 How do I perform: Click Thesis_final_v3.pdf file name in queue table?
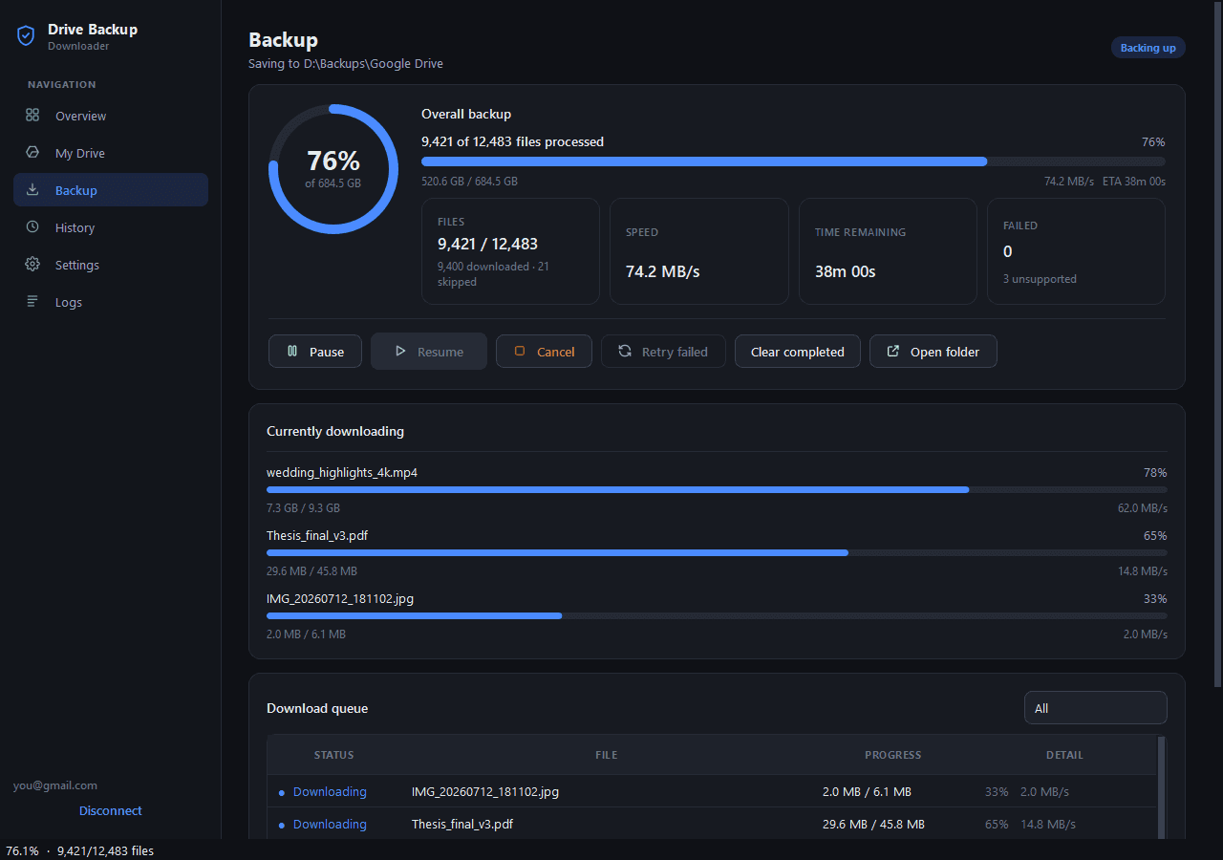tap(462, 825)
